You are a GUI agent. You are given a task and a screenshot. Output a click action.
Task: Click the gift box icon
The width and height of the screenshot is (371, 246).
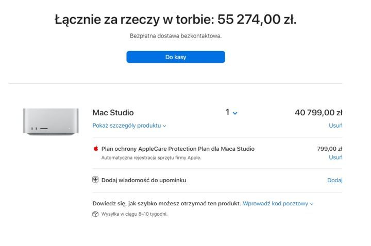click(95, 180)
